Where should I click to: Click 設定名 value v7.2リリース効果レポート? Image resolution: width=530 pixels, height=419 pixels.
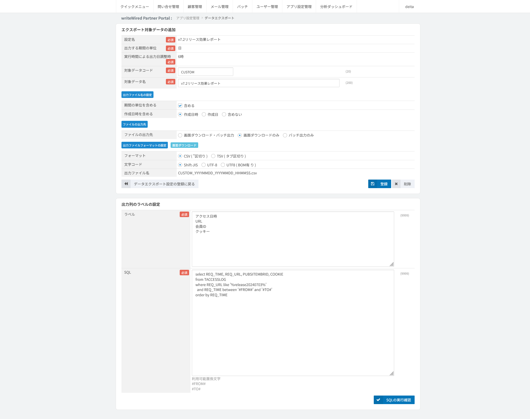[199, 39]
